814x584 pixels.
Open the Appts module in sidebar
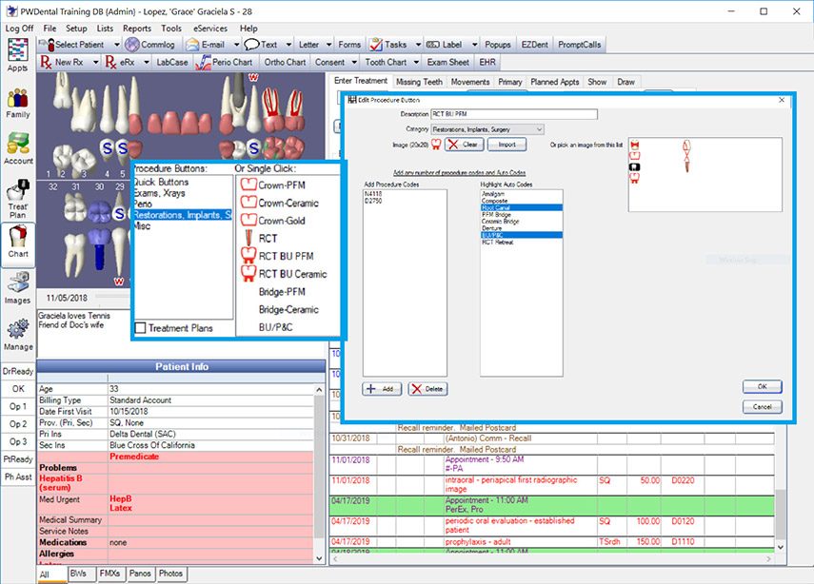click(18, 55)
